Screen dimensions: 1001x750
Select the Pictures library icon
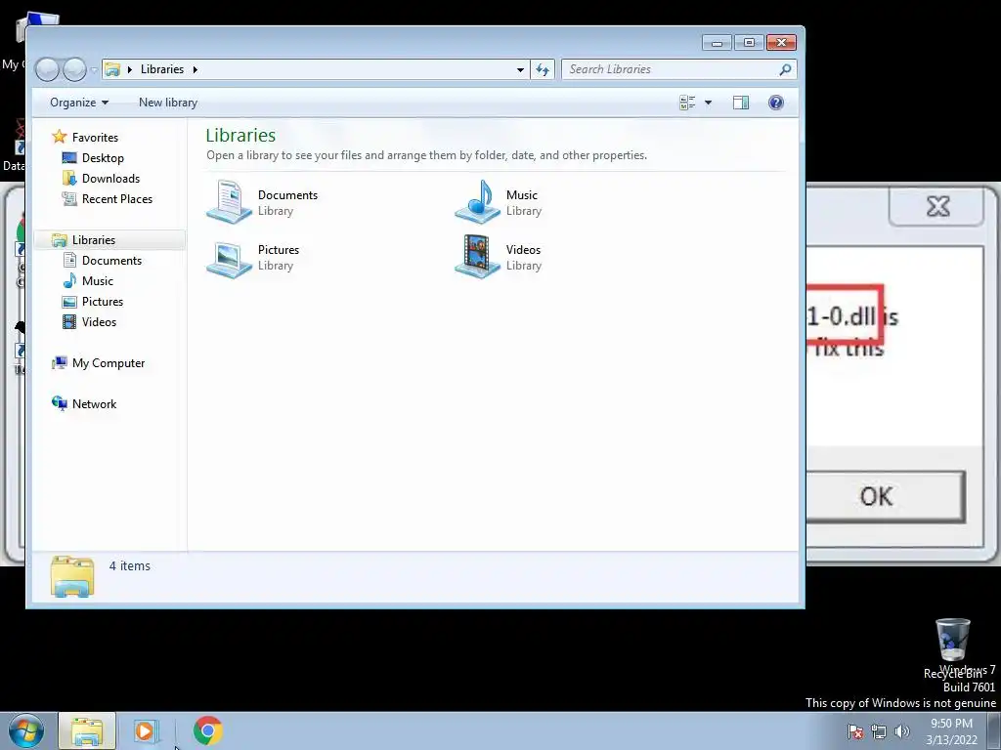[x=229, y=259]
